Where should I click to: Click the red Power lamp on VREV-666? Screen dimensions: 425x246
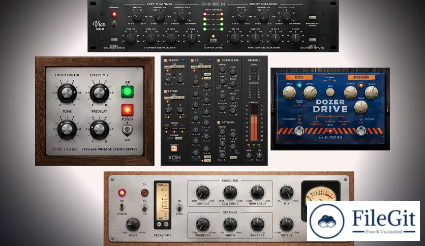point(128,110)
